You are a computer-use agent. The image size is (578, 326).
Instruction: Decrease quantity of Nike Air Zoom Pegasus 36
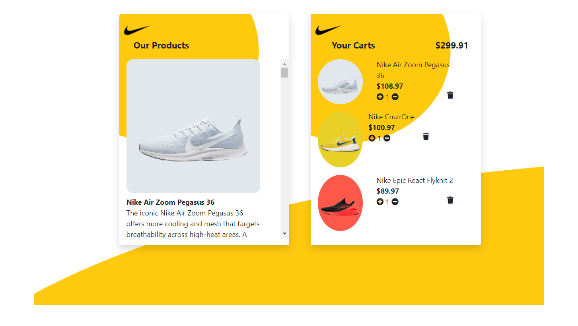pyautogui.click(x=395, y=97)
